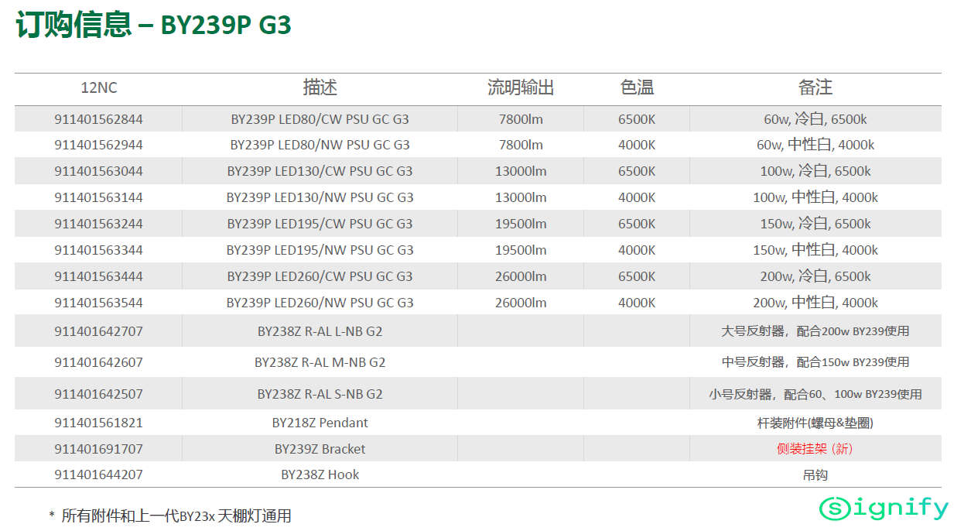Select BY239P LED260/CW PSU GC G3 cell
Viewport: 971px width, 531px height.
tap(320, 276)
